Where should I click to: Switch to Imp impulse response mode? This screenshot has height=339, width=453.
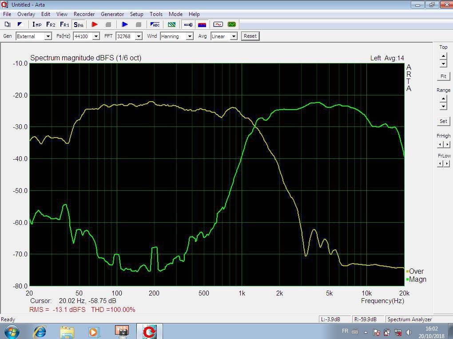(37, 24)
